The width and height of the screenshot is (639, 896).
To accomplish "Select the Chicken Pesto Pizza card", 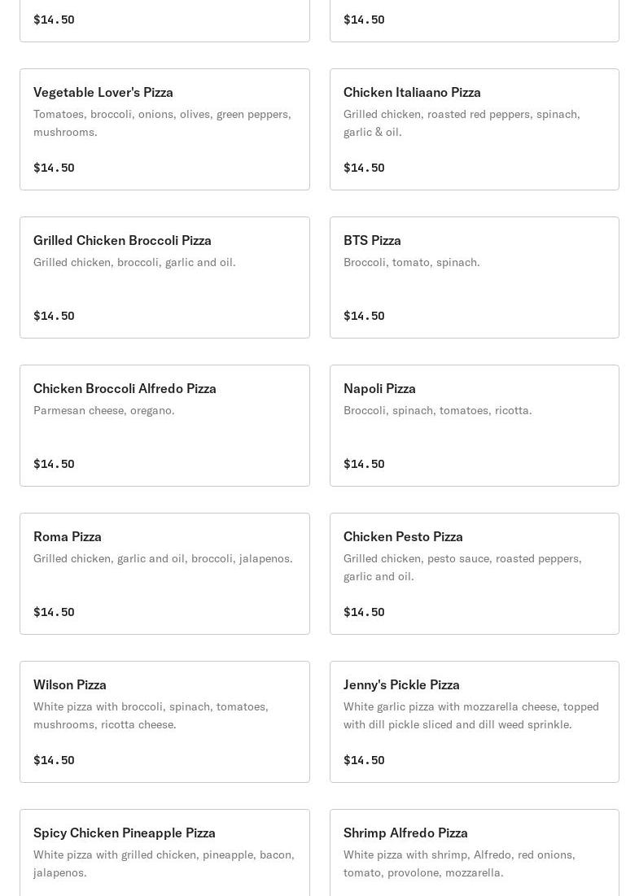I will click(x=475, y=573).
